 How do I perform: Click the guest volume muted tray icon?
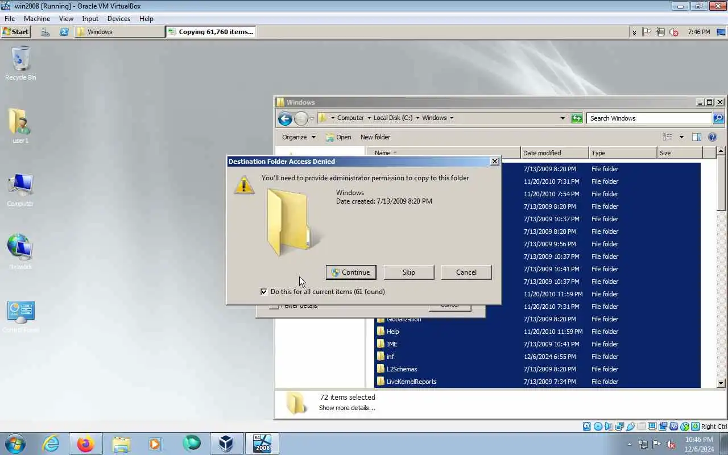(674, 32)
